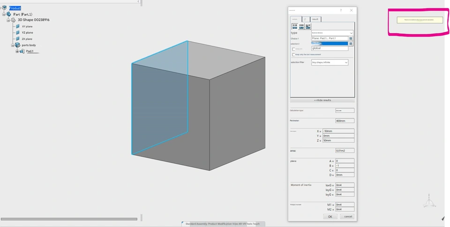Click the parts body icon in tree
Image resolution: width=450 pixels, height=227 pixels.
click(x=17, y=45)
